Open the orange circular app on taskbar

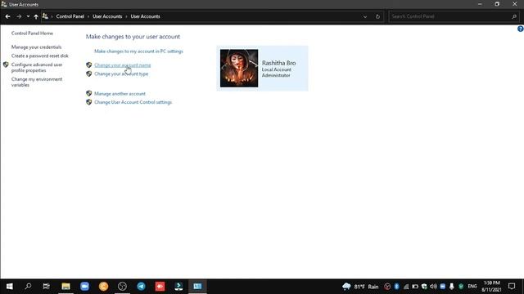(x=104, y=287)
